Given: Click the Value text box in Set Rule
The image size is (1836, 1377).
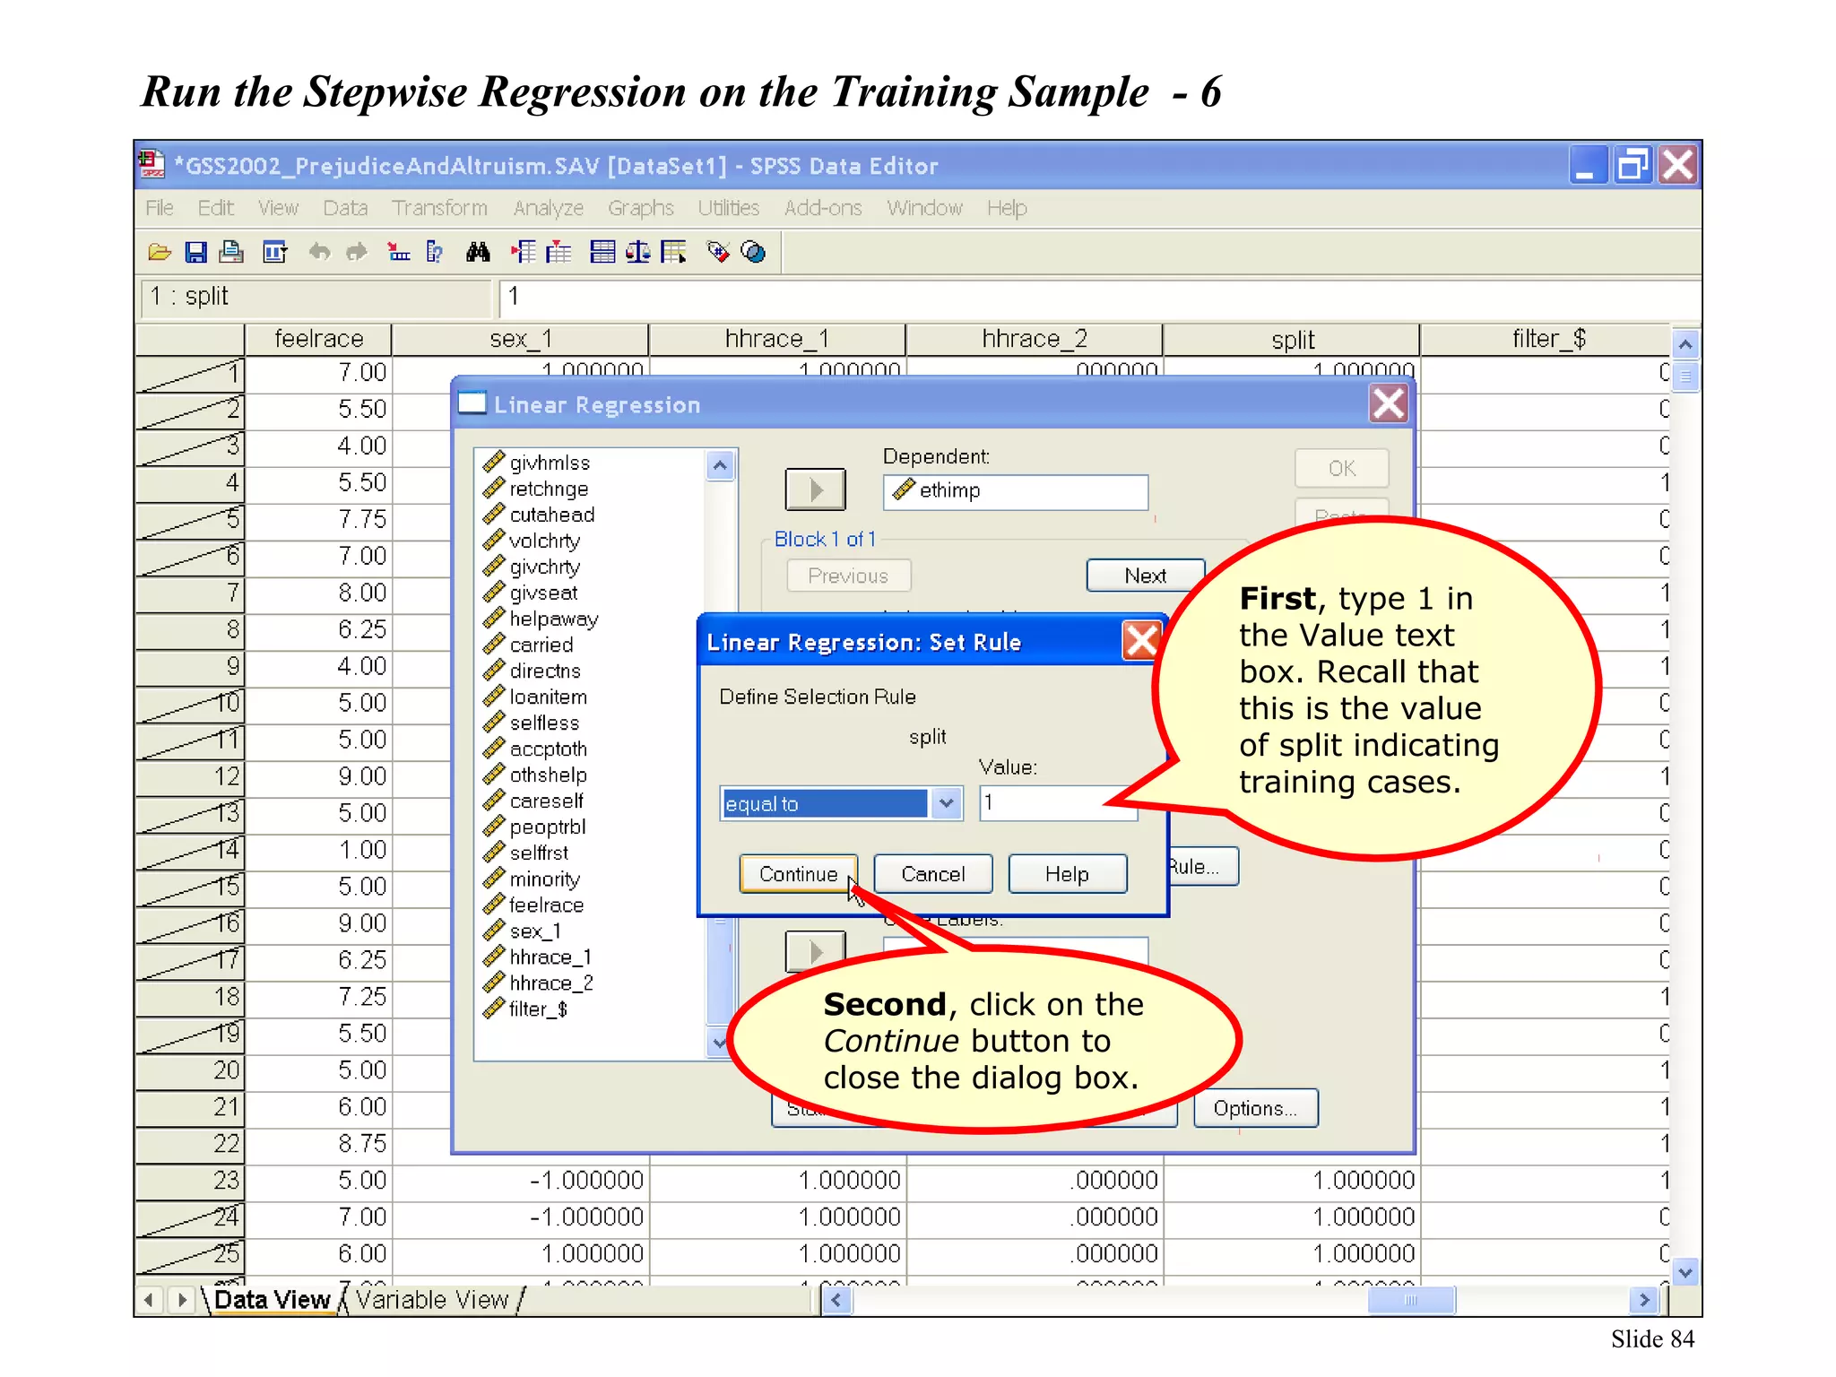Looking at the screenshot, I should click(x=1058, y=802).
